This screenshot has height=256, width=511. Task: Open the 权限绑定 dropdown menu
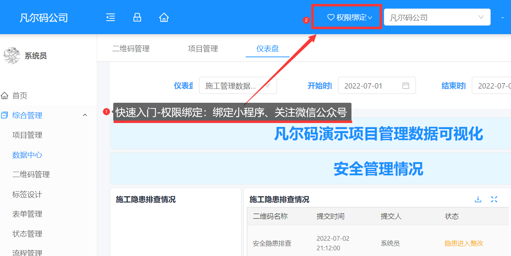tap(350, 17)
